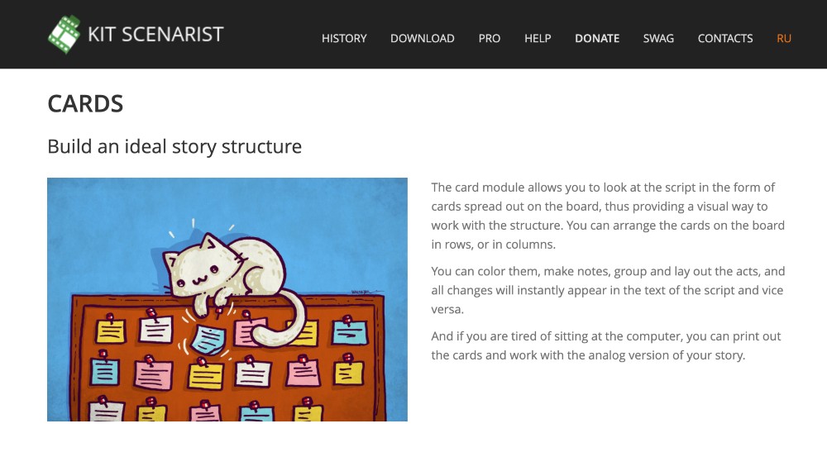
Task: Click the KIT SCENARIST site title text
Action: pyautogui.click(x=155, y=35)
